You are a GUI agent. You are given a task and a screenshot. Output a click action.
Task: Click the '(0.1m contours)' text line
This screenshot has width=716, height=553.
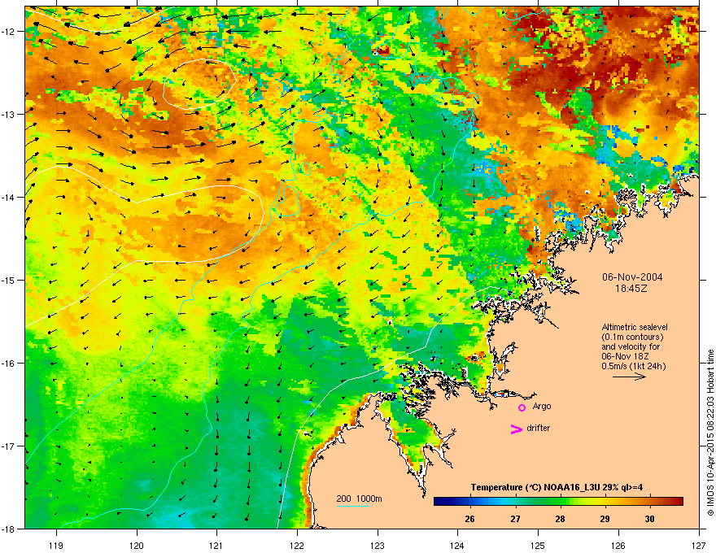pos(632,337)
